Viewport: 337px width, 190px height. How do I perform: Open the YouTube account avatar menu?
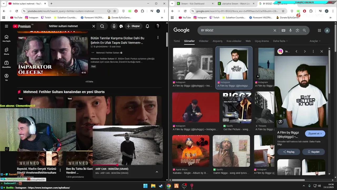click(158, 26)
